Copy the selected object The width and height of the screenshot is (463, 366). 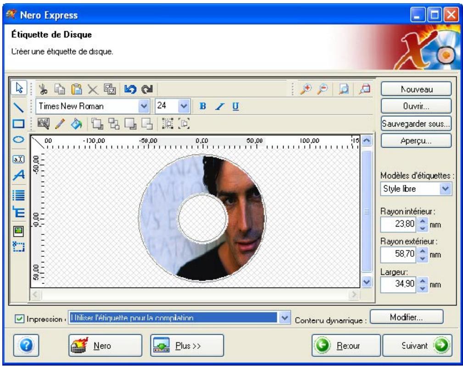(x=60, y=89)
